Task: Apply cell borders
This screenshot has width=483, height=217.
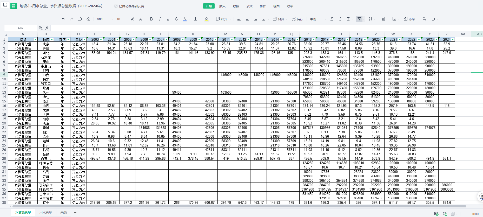Action: pos(196,19)
